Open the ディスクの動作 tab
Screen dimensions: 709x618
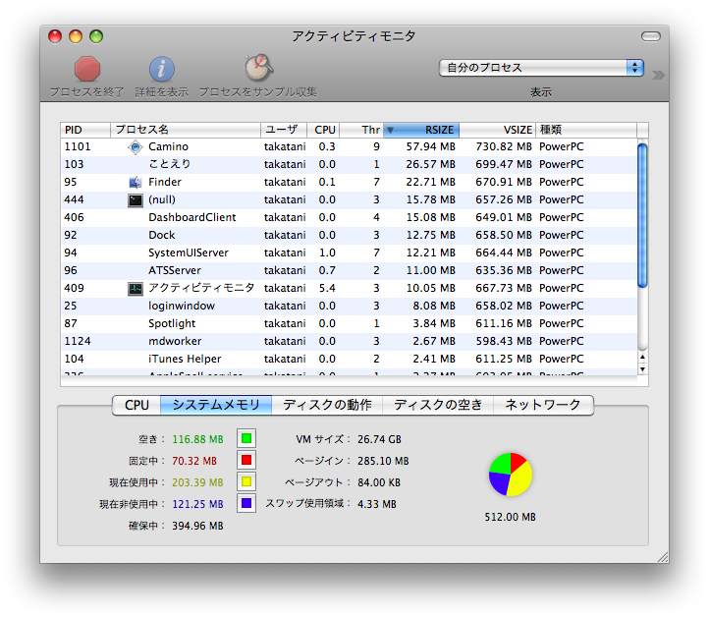tap(327, 405)
